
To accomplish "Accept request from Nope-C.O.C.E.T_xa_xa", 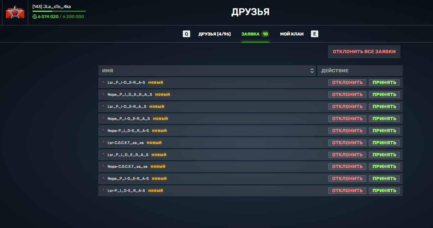I will click(384, 166).
